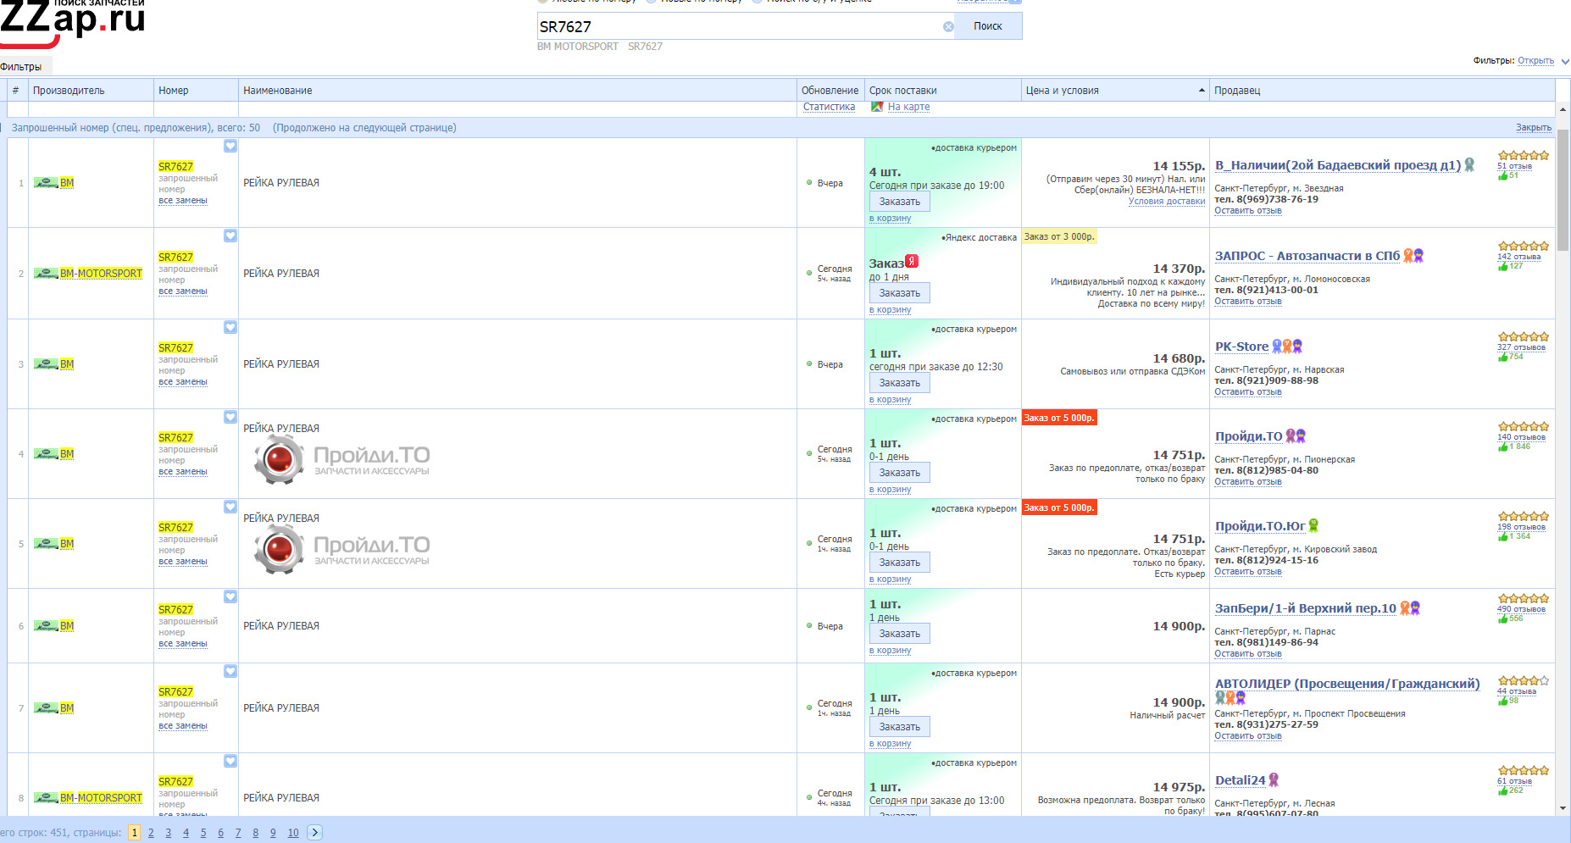
Task: Click thumbs-up icon for ЗАПРОС seller
Action: click(1502, 267)
